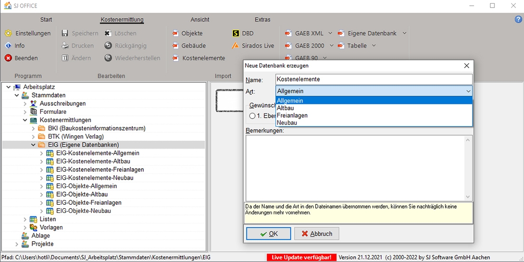Confirm with the OK button
This screenshot has width=524, height=262.
269,233
